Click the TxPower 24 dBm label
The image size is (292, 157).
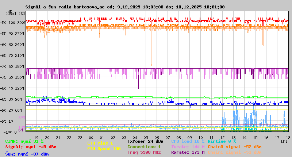(145, 141)
